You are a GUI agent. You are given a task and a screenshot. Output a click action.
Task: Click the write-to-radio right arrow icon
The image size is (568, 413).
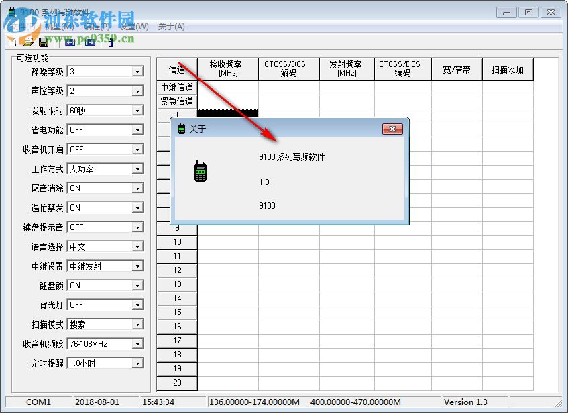(x=91, y=42)
